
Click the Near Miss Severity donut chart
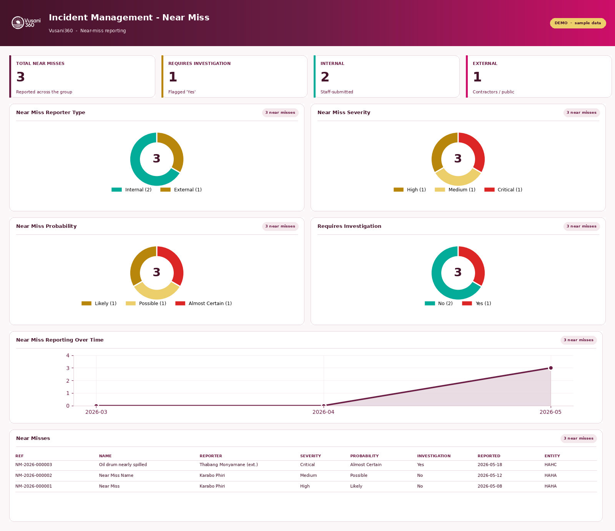[x=458, y=159]
